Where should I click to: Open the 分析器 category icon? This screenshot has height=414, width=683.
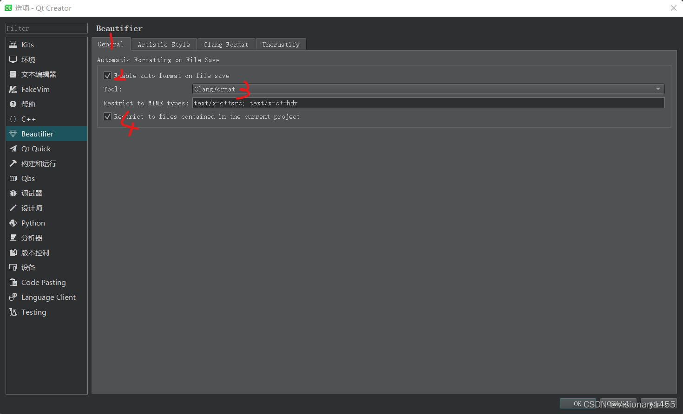[x=13, y=238]
